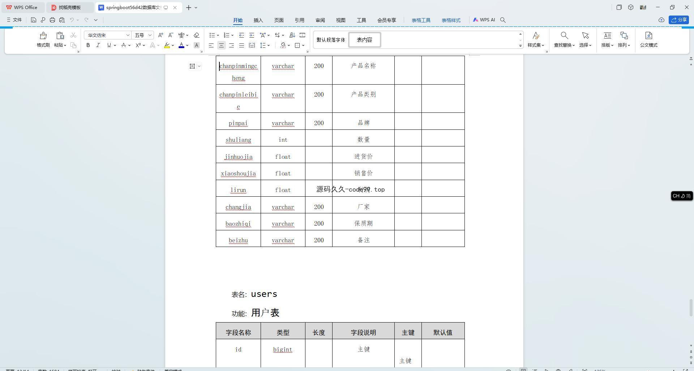Expand bullet list options arrow

218,35
